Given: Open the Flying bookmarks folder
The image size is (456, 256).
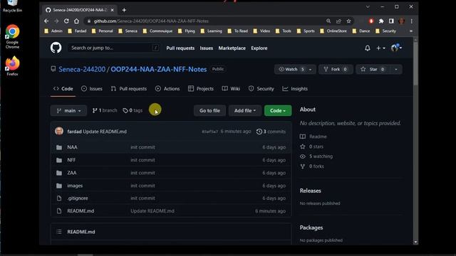Looking at the screenshot, I should [187, 31].
